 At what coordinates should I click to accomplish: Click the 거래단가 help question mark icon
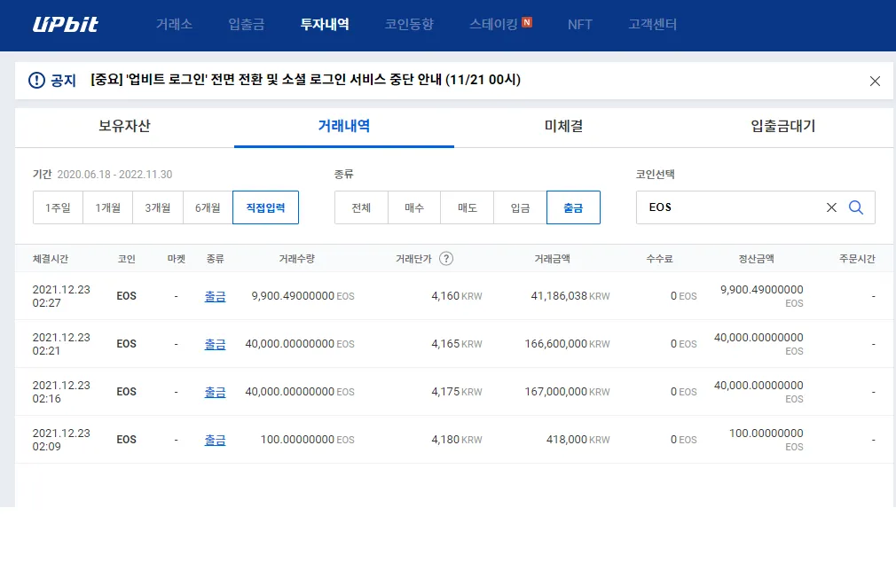(446, 259)
